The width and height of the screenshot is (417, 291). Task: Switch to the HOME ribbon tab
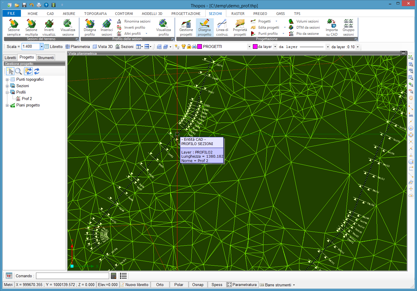pyautogui.click(x=33, y=13)
